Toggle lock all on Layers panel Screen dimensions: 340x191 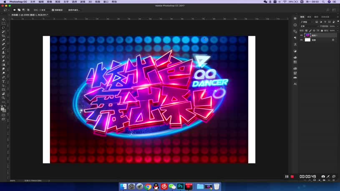pyautogui.click(x=322, y=30)
